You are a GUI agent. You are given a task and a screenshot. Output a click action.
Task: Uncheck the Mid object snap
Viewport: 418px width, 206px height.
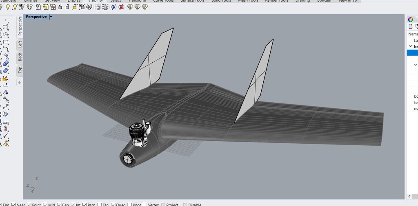click(45, 205)
